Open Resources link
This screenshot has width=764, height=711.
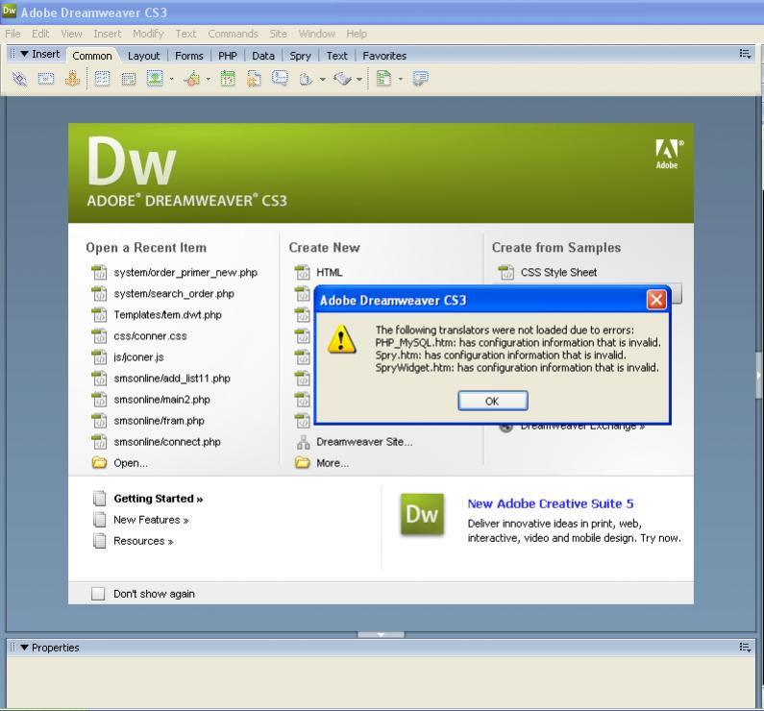pyautogui.click(x=143, y=541)
